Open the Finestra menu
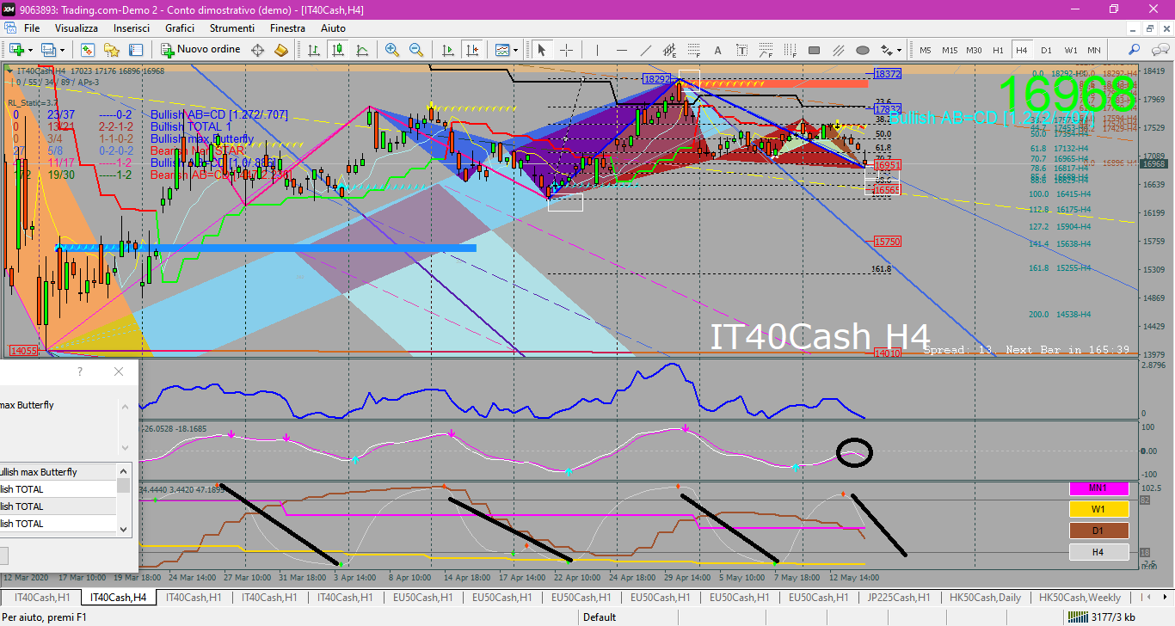This screenshot has height=626, width=1175. (287, 28)
